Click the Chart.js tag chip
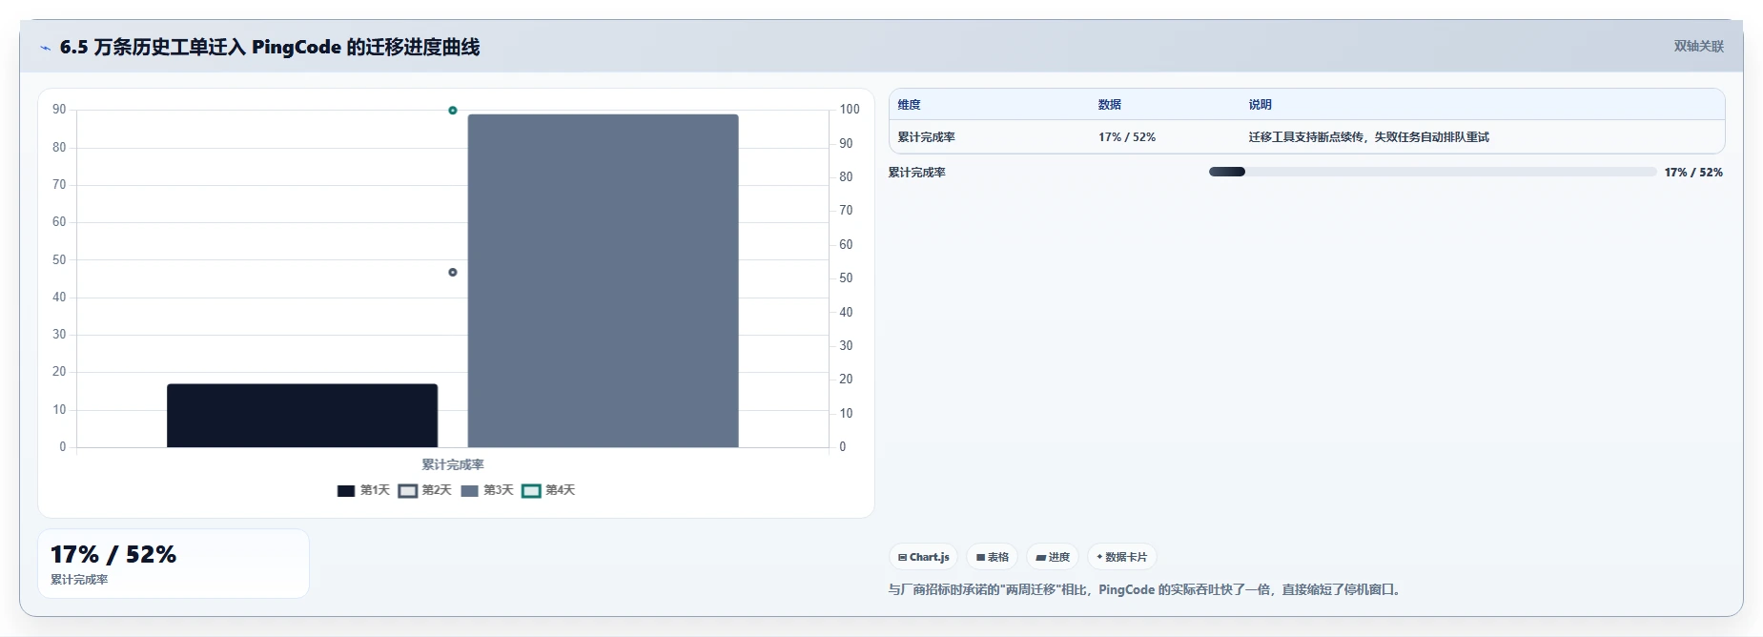 [923, 557]
